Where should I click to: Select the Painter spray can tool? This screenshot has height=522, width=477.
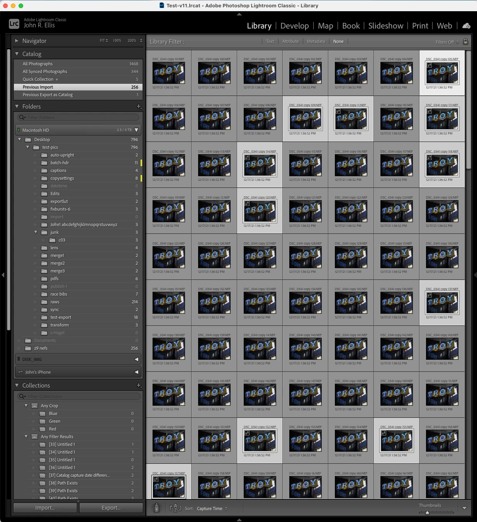(x=156, y=508)
